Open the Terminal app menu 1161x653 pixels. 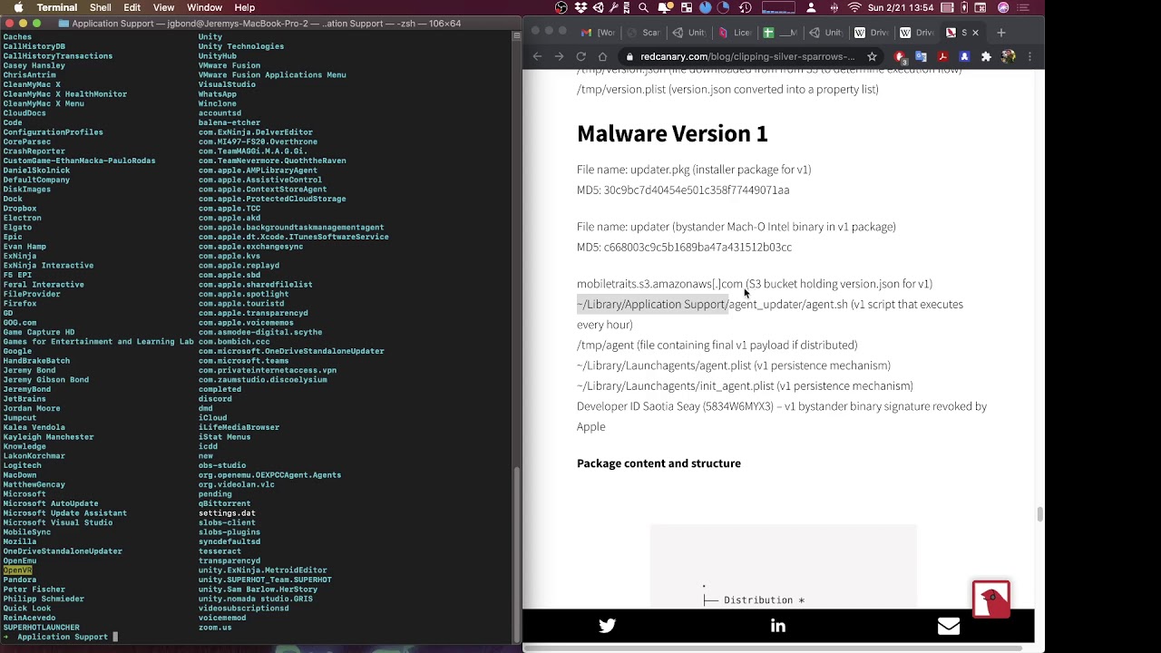(x=56, y=7)
